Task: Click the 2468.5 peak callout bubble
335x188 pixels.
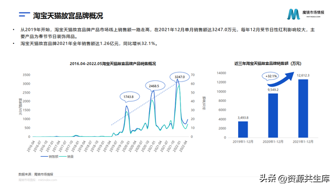Action: pos(154,86)
